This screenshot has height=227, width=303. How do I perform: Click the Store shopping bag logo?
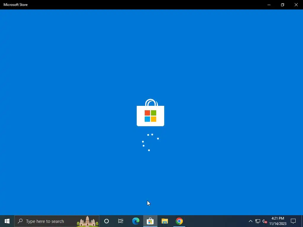(150, 113)
